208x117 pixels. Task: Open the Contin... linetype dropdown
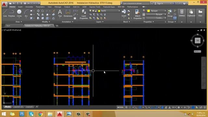(x=156, y=18)
